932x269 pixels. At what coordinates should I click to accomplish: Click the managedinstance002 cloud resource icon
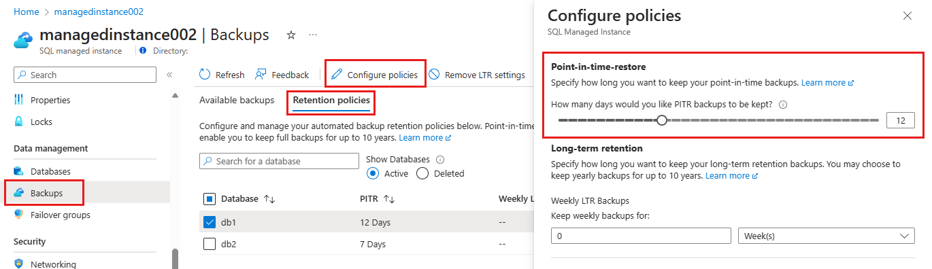24,40
